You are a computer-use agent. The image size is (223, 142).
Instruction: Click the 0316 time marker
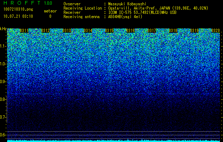point(130,31)
